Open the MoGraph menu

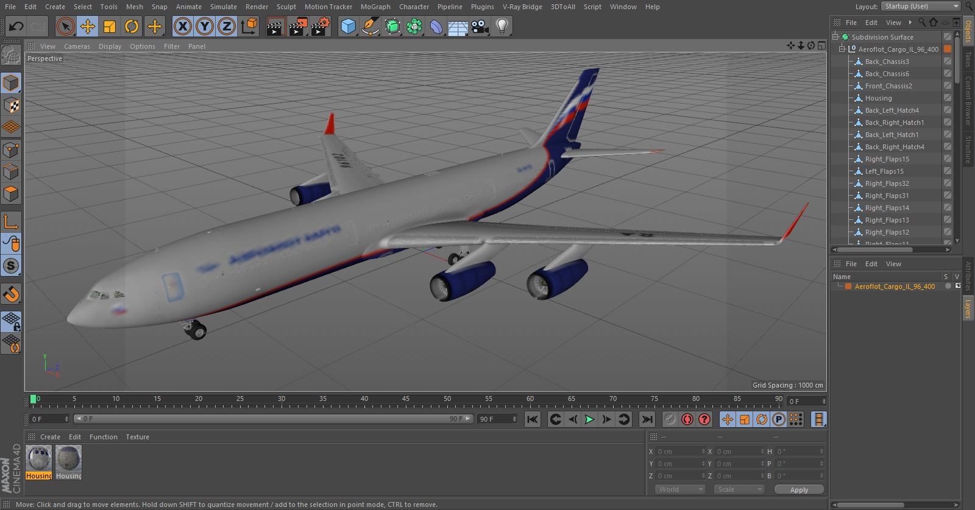pos(375,7)
